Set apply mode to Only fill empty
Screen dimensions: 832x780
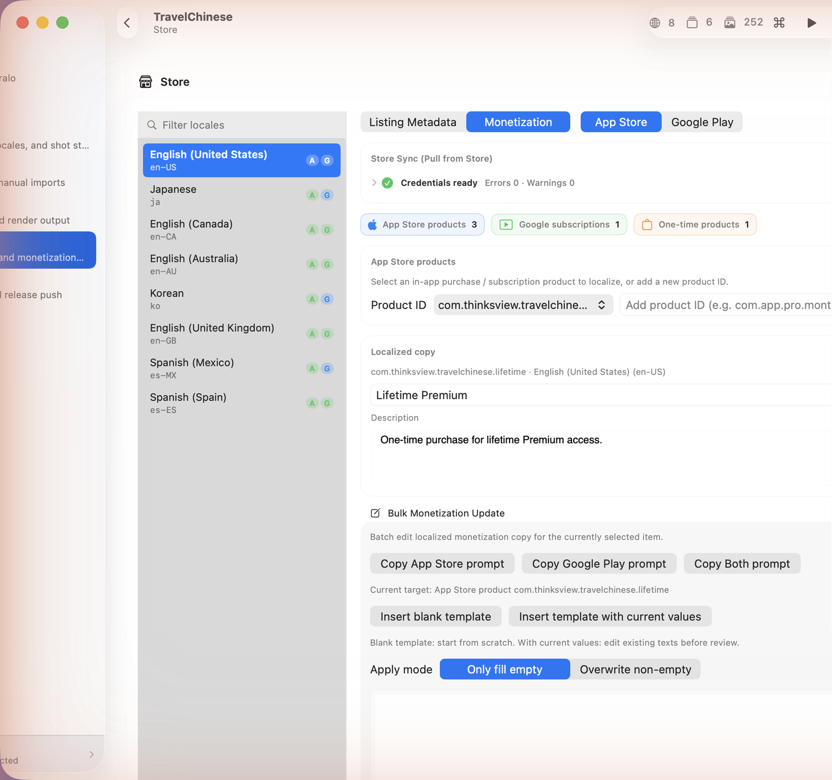[505, 669]
